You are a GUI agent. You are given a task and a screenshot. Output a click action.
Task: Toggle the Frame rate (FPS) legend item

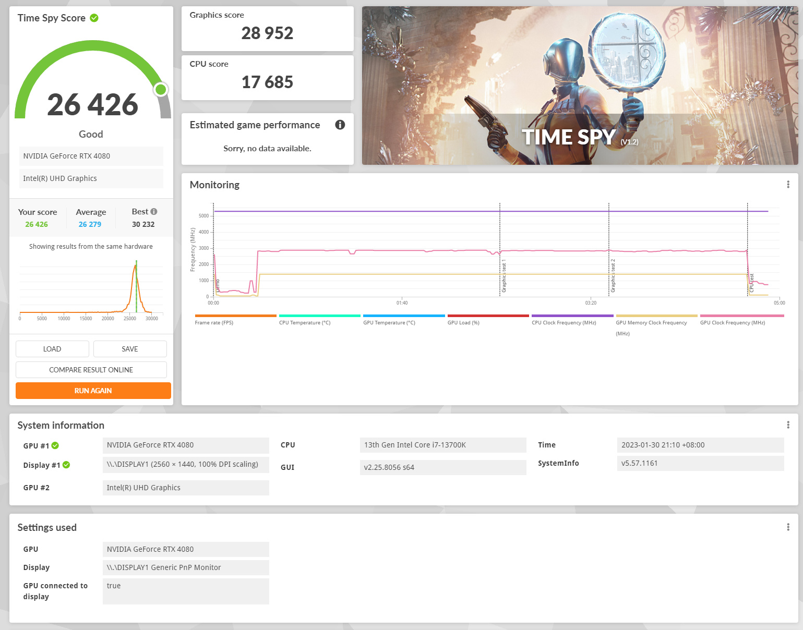coord(235,320)
